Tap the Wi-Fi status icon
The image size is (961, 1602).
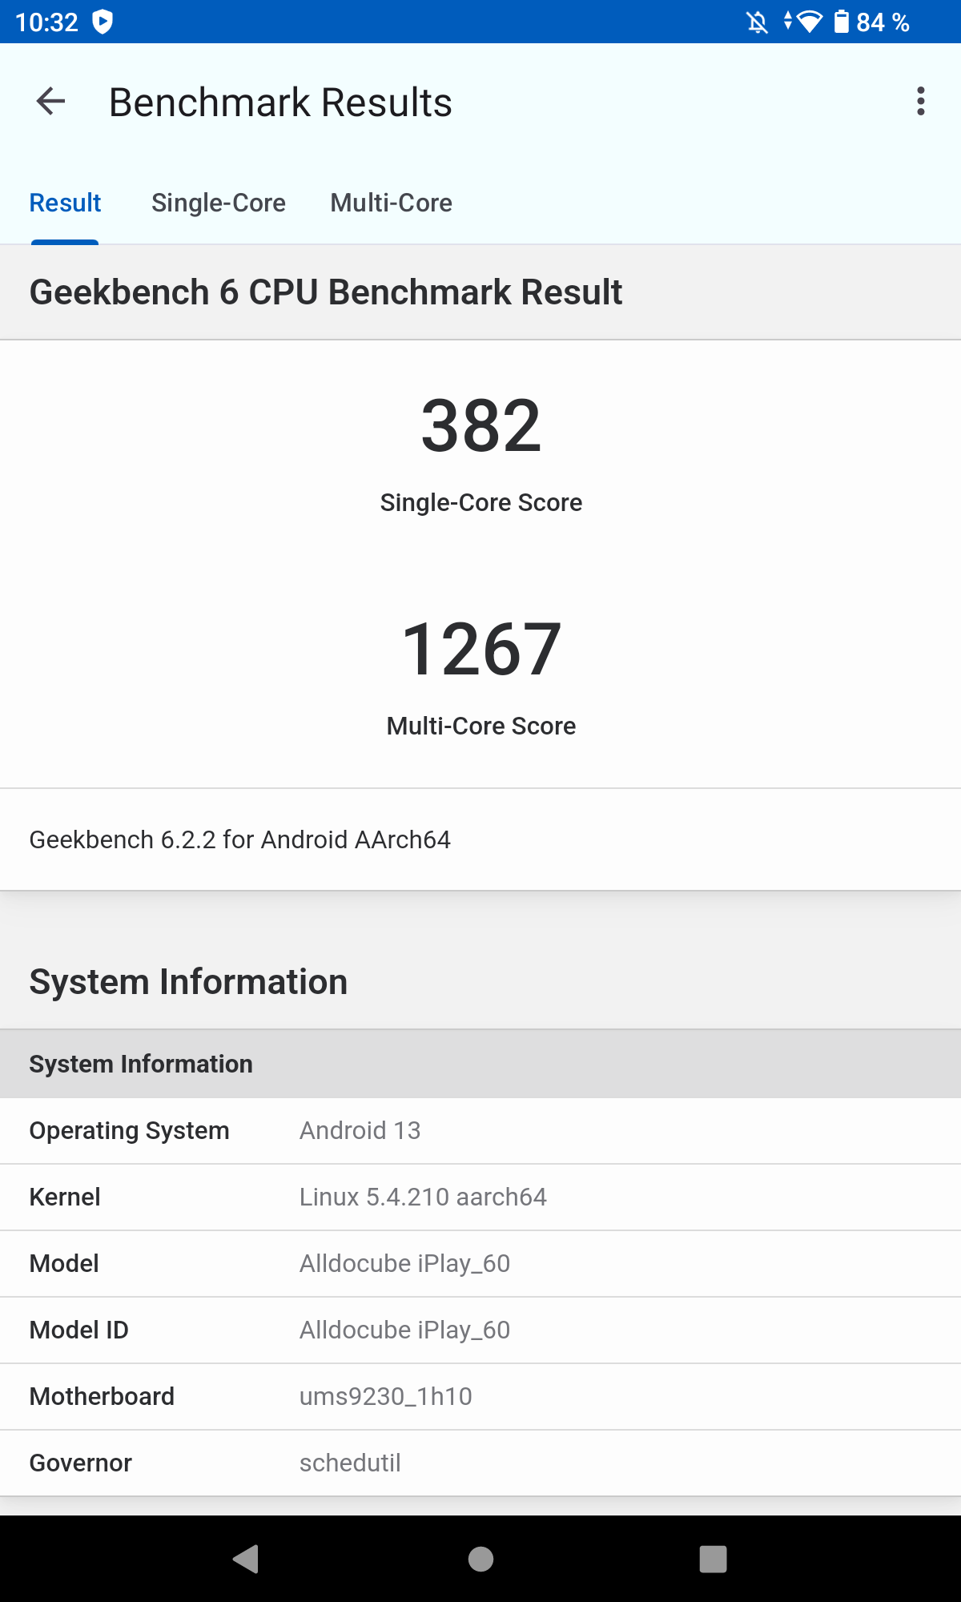[810, 22]
